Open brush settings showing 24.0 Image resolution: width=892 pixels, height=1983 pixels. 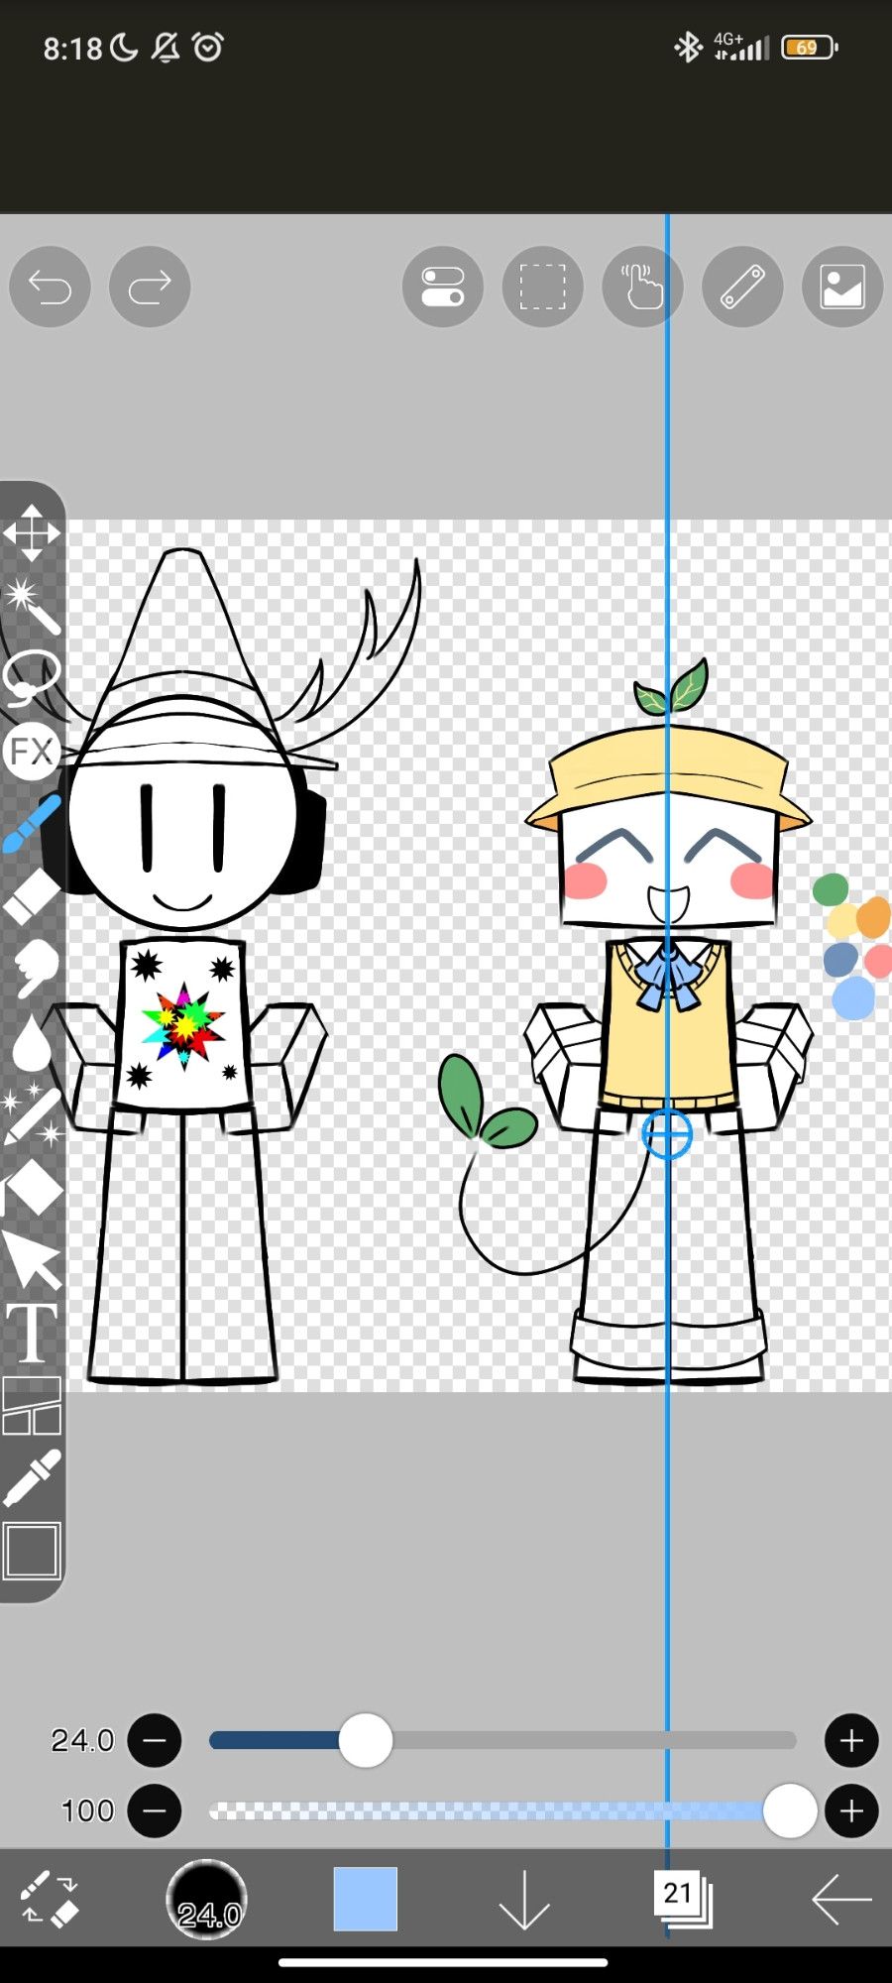coord(206,1899)
